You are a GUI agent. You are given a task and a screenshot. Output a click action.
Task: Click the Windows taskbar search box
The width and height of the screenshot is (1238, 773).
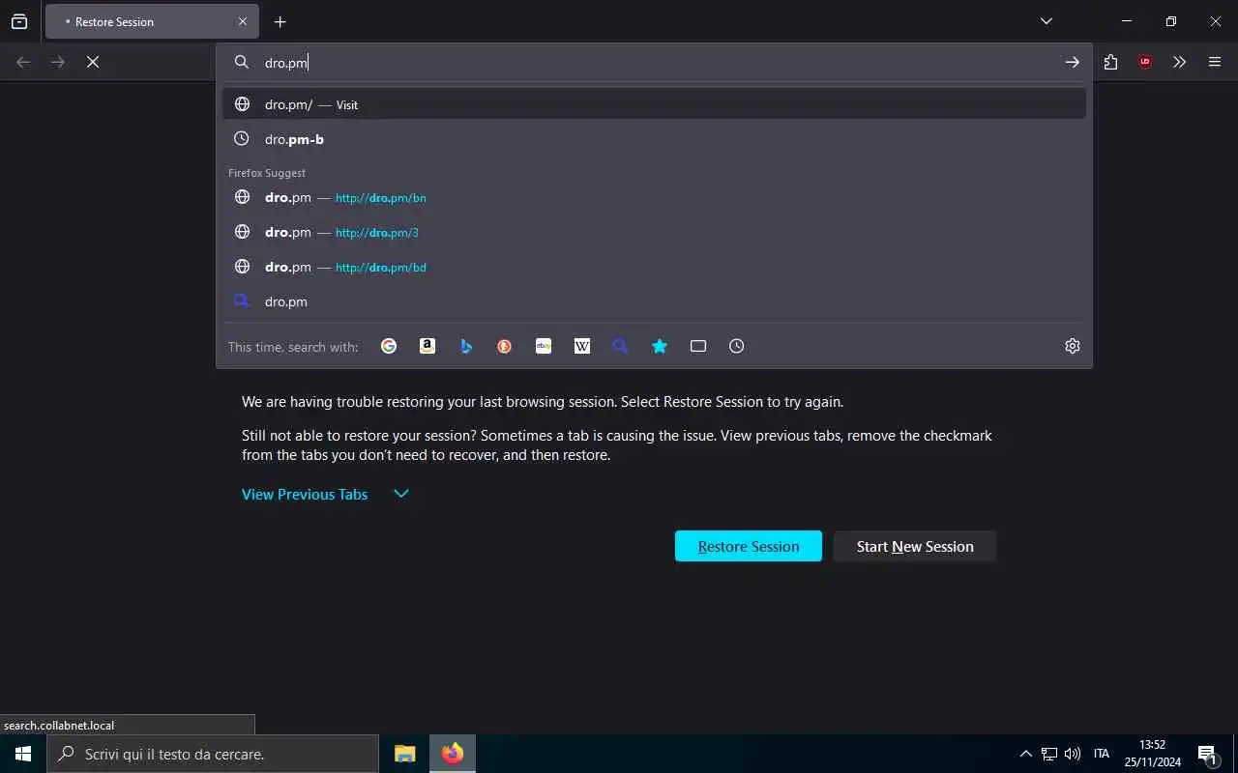(213, 754)
